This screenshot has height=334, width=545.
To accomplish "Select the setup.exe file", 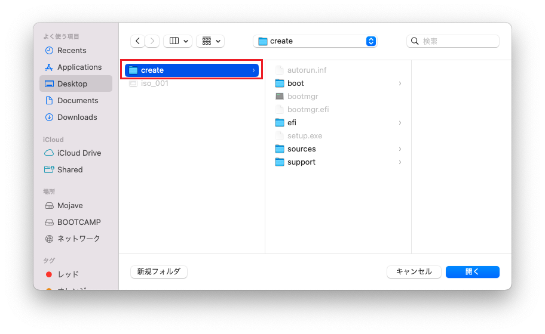I will (338, 136).
